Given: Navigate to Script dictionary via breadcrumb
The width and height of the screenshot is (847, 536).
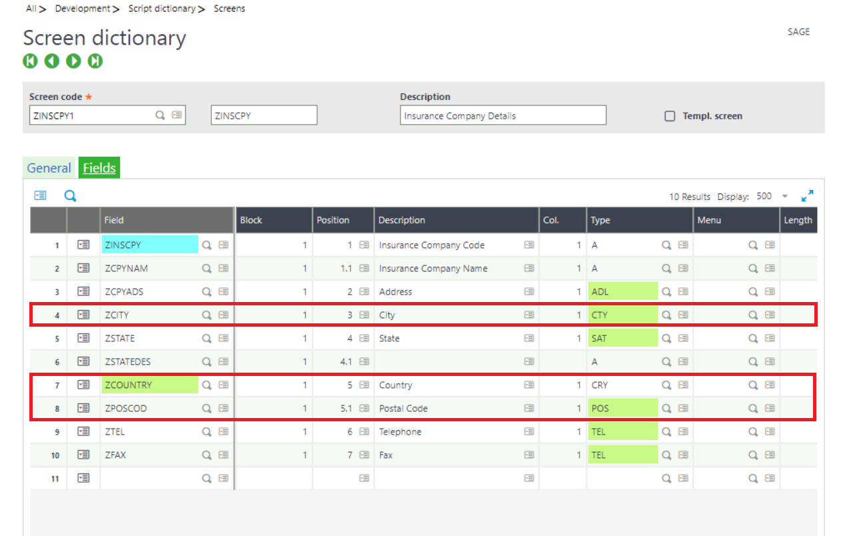Looking at the screenshot, I should [x=162, y=8].
